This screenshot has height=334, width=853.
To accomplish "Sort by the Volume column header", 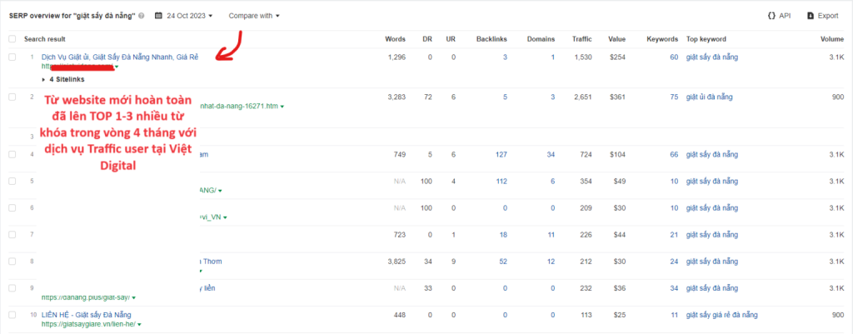I will tap(831, 38).
